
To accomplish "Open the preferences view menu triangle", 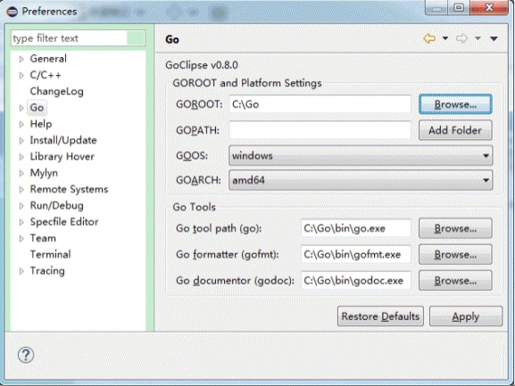I will (494, 38).
